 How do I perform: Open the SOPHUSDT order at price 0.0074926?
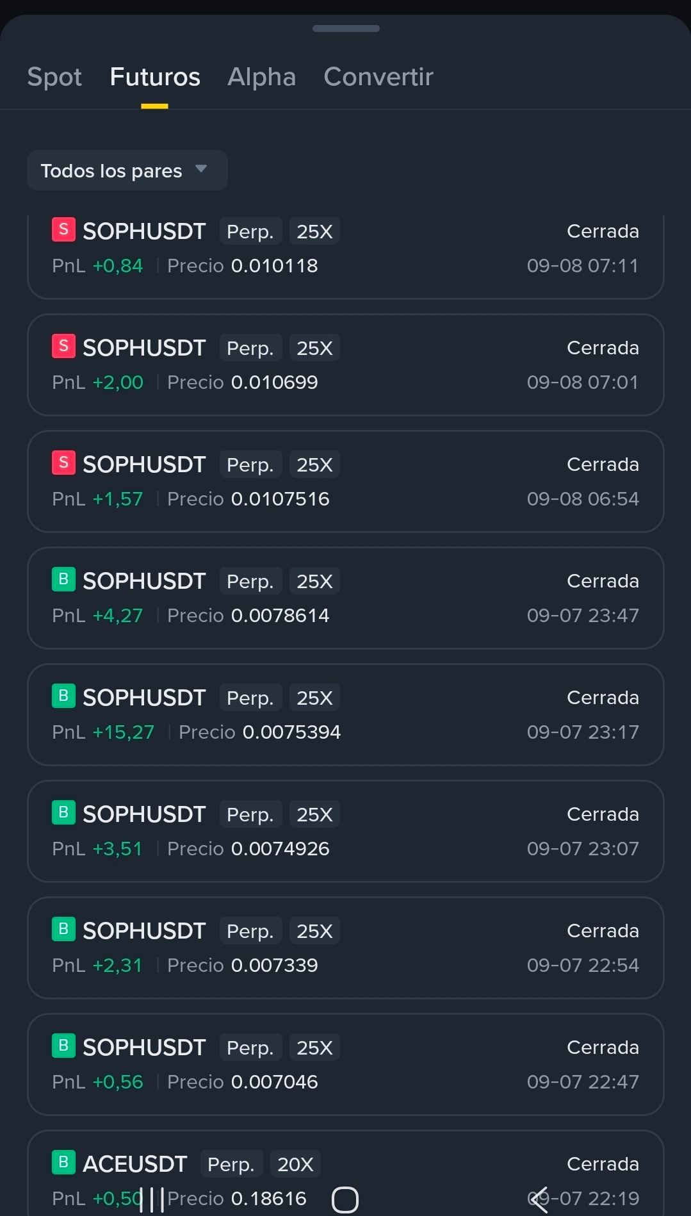346,832
